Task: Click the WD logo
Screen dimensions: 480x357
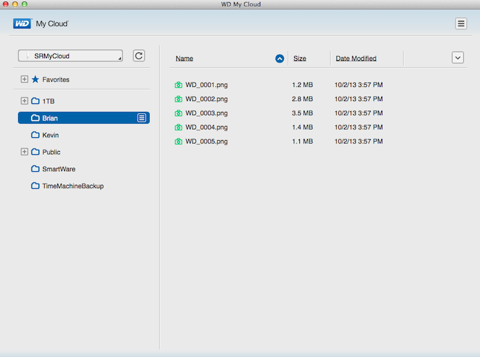Action: coord(22,24)
